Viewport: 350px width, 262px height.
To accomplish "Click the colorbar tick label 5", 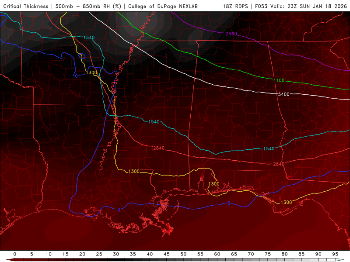I will click(31, 254).
